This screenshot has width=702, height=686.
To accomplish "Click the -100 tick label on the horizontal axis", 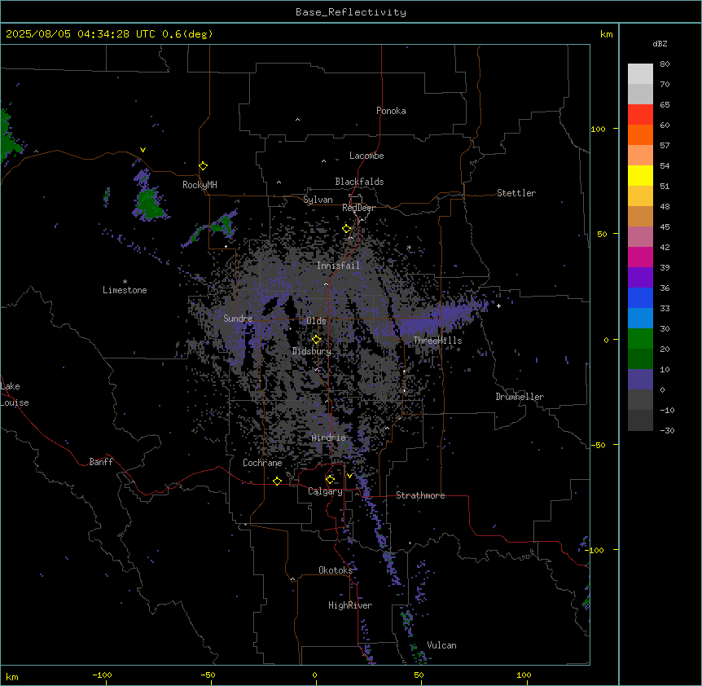I will tap(102, 675).
